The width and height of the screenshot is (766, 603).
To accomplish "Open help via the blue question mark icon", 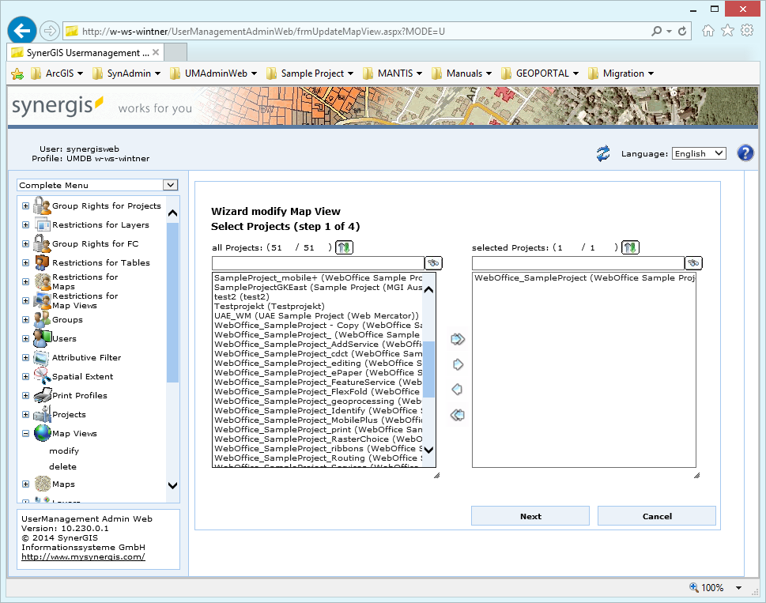I will (745, 153).
